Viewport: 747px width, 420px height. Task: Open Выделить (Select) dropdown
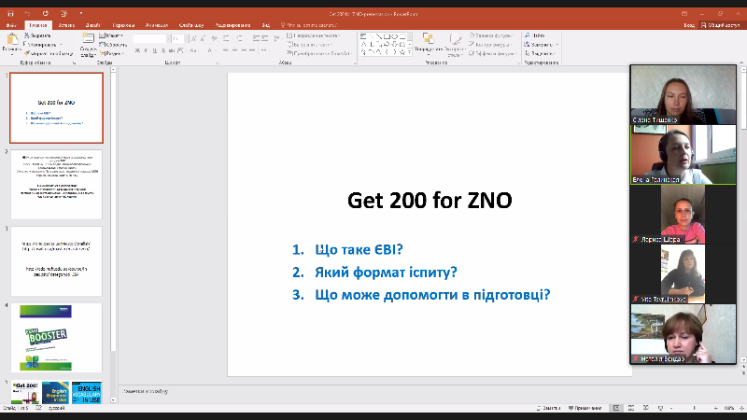(541, 54)
